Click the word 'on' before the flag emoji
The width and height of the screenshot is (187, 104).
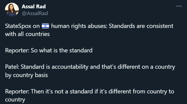(36, 26)
